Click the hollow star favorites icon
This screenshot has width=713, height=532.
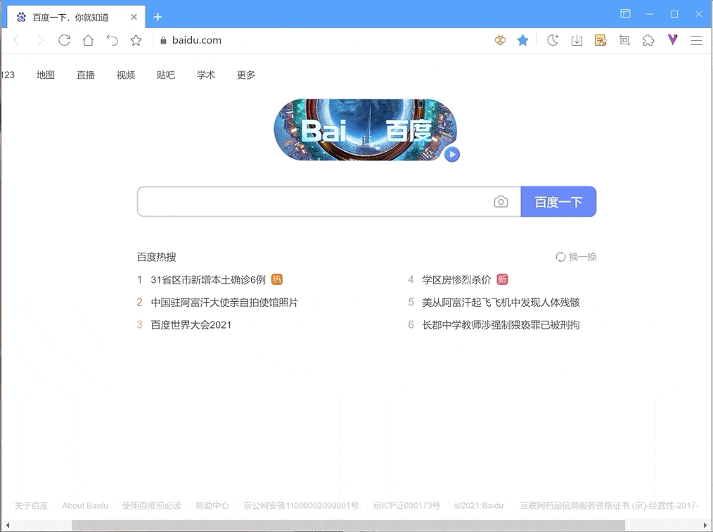[136, 40]
